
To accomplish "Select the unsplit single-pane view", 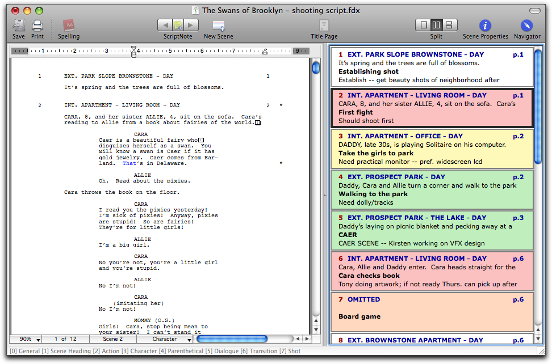I will pyautogui.click(x=423, y=25).
